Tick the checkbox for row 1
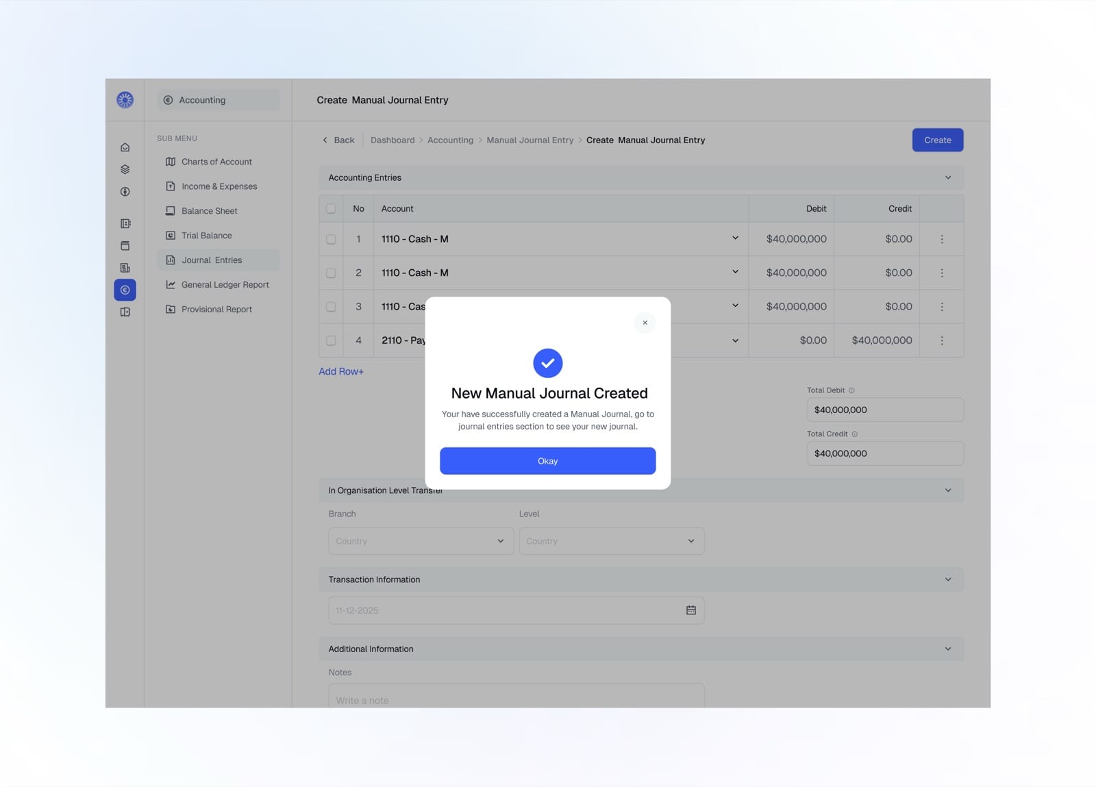1096x787 pixels. coord(331,239)
